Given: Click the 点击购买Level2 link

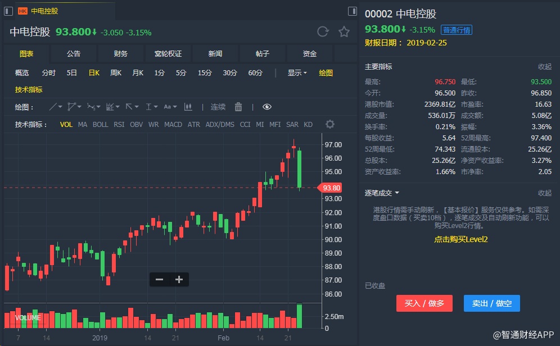Looking at the screenshot, I should (x=460, y=240).
